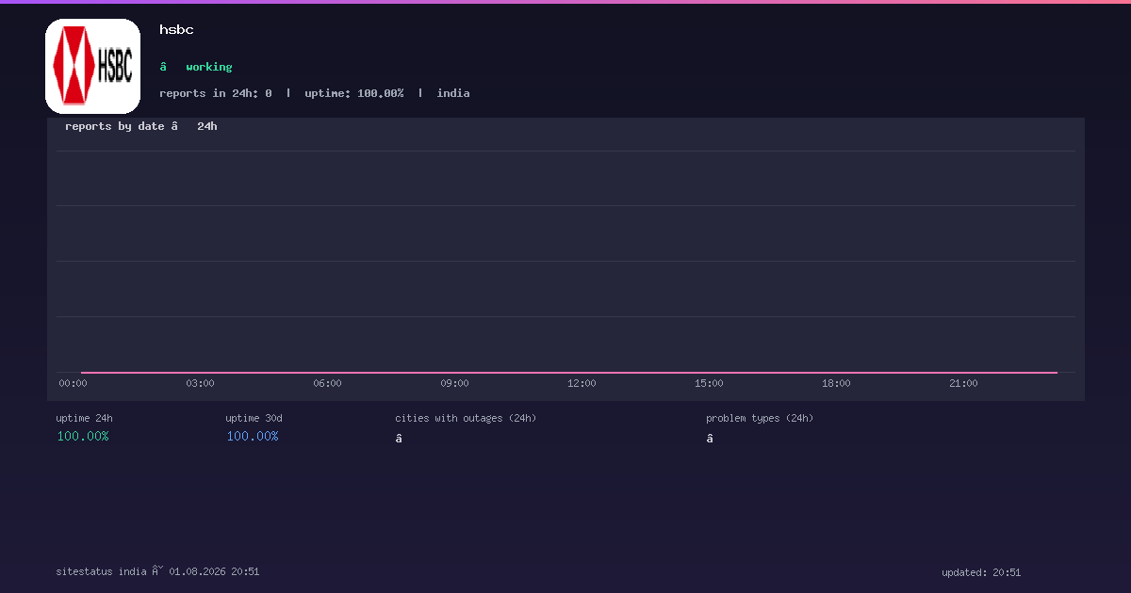This screenshot has height=593, width=1131.
Task: Click the 'uptime: 100.00%' header stat
Action: (x=354, y=93)
